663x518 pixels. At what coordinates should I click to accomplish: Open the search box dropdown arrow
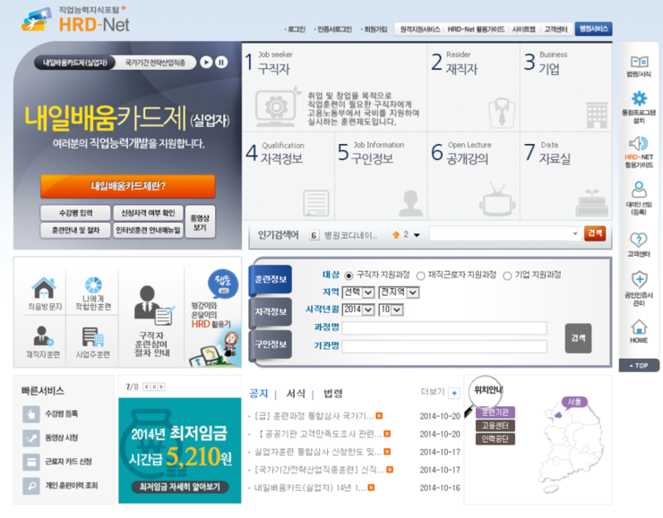(575, 234)
